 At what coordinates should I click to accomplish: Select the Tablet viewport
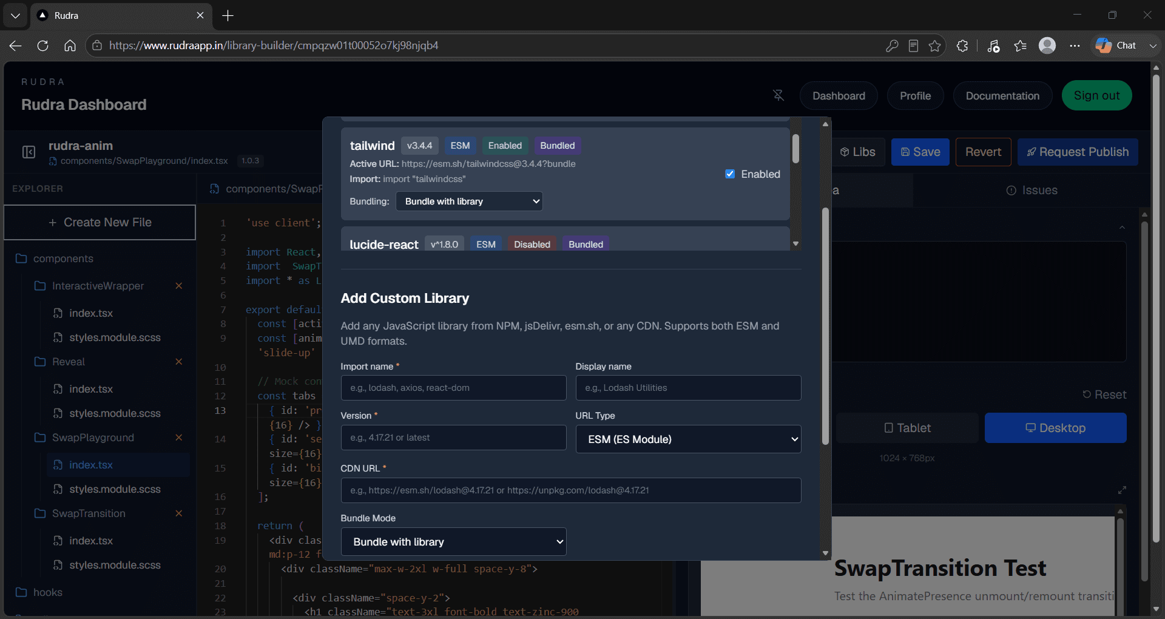tap(907, 428)
